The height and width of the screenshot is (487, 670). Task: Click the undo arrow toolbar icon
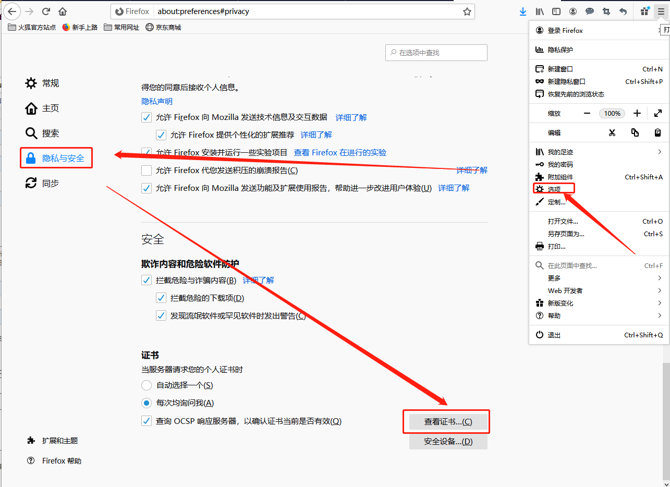[623, 11]
